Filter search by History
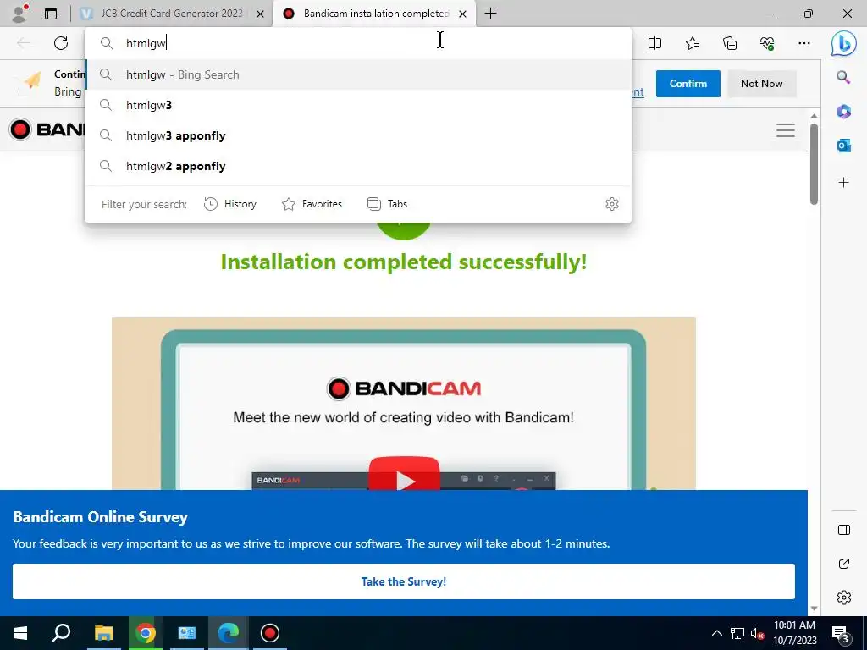This screenshot has width=867, height=650. point(230,204)
